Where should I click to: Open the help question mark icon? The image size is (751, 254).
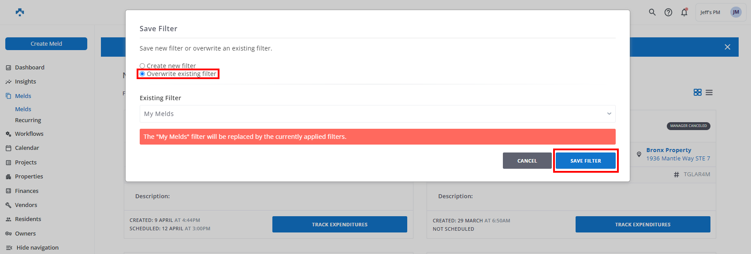click(x=668, y=12)
